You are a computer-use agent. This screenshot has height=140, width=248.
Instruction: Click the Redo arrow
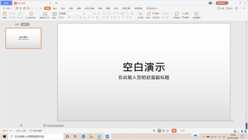[37, 8]
